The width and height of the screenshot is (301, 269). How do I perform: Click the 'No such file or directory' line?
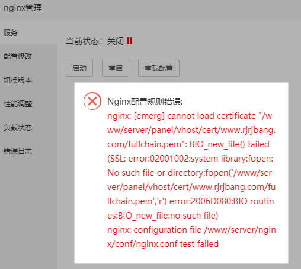[x=190, y=173]
